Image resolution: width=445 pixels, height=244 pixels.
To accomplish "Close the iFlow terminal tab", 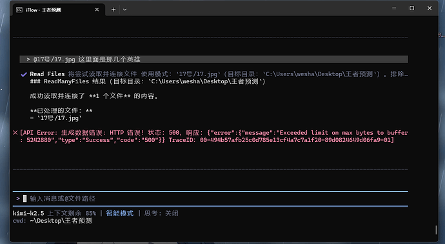I will pyautogui.click(x=97, y=10).
